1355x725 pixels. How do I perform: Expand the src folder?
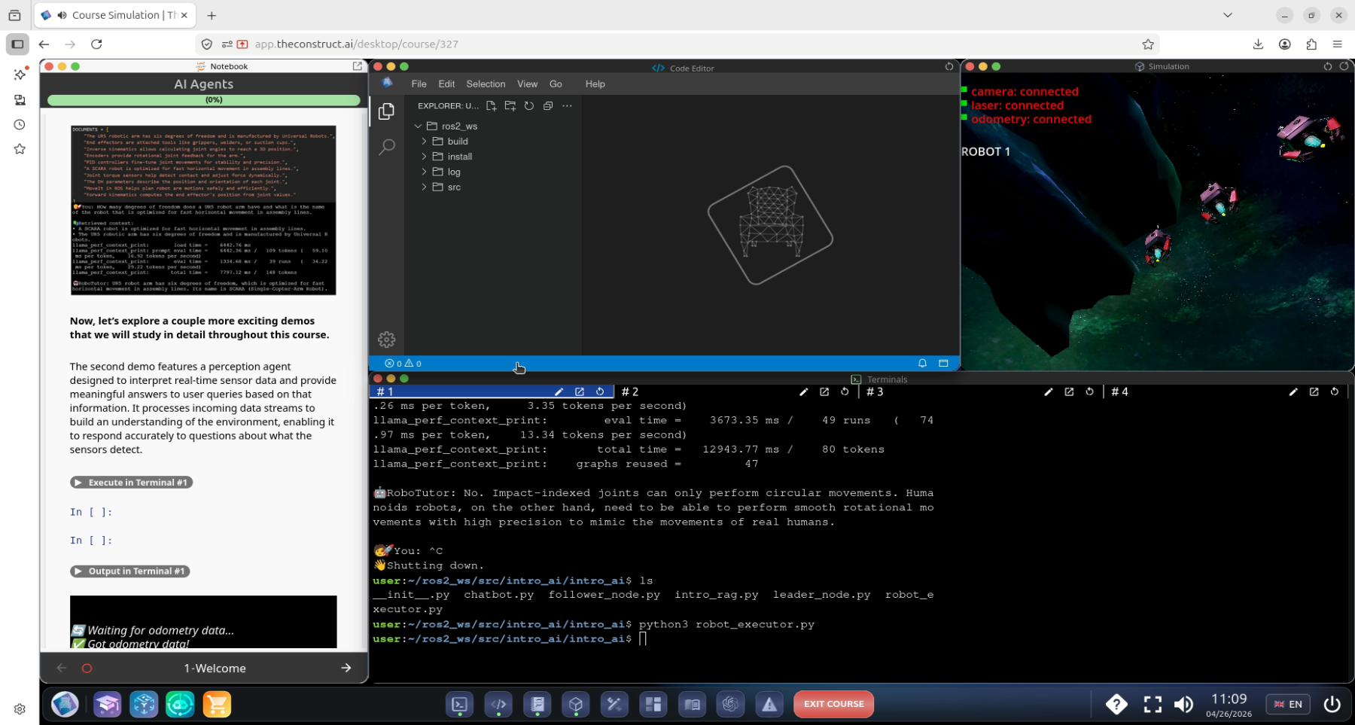(x=453, y=187)
